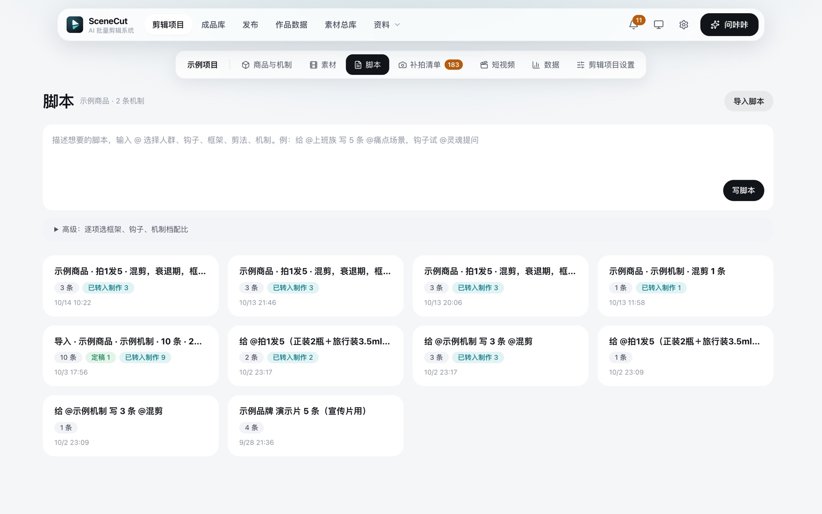The image size is (822, 514).
Task: Open script card dated 10/13 20:06
Action: 501,286
